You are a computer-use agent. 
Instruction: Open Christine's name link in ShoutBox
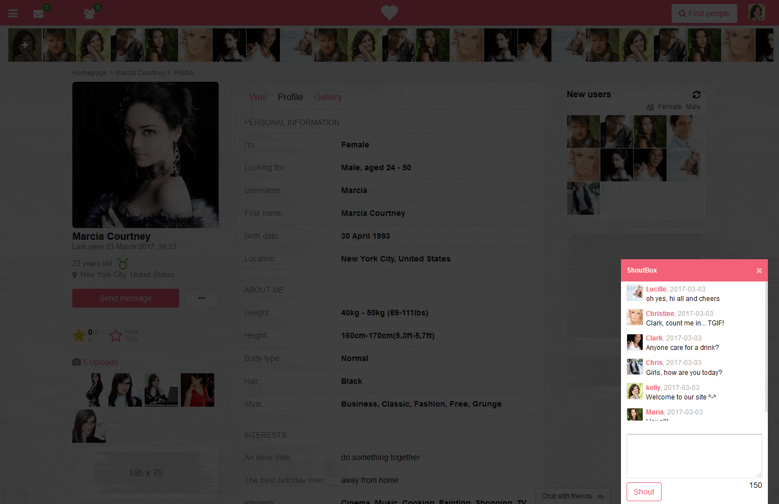660,314
